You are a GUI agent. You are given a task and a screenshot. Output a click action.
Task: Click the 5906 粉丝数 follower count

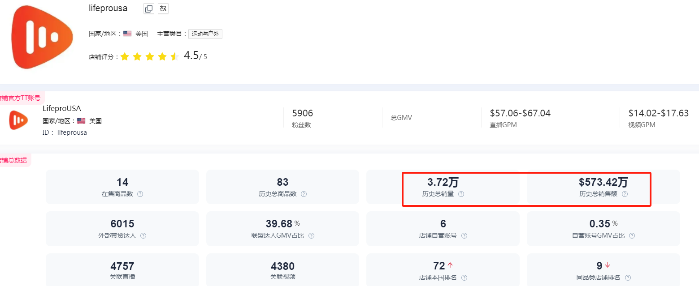(x=302, y=113)
